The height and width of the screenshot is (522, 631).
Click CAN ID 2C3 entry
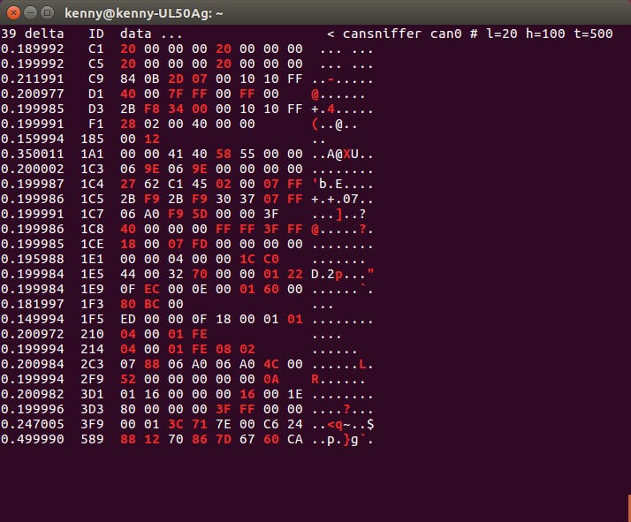pyautogui.click(x=92, y=365)
